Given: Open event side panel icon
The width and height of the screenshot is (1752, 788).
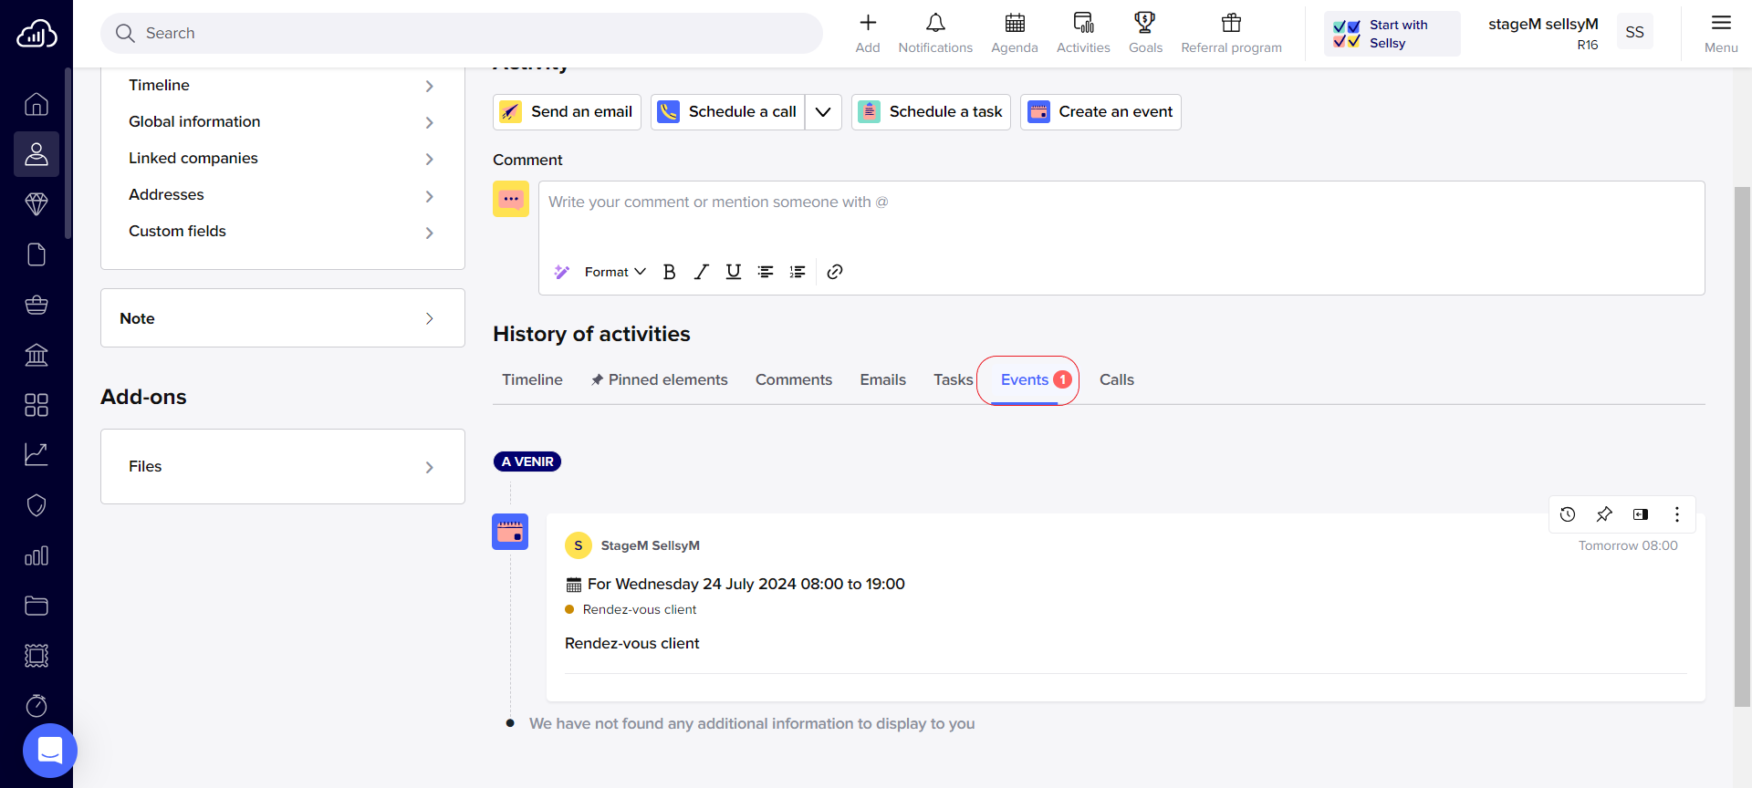Looking at the screenshot, I should (x=1641, y=514).
